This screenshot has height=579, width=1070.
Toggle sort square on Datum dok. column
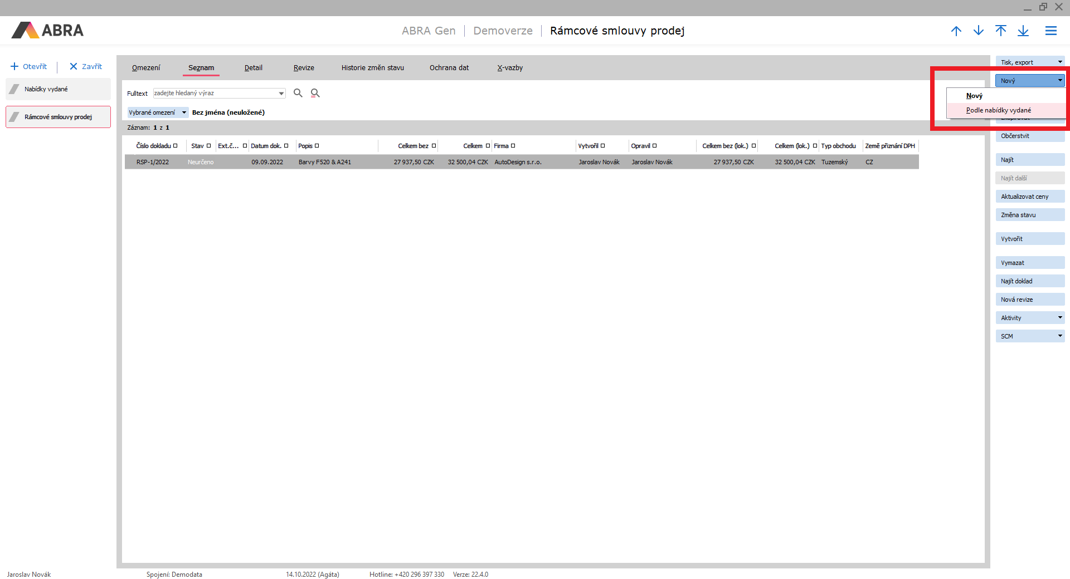[286, 146]
